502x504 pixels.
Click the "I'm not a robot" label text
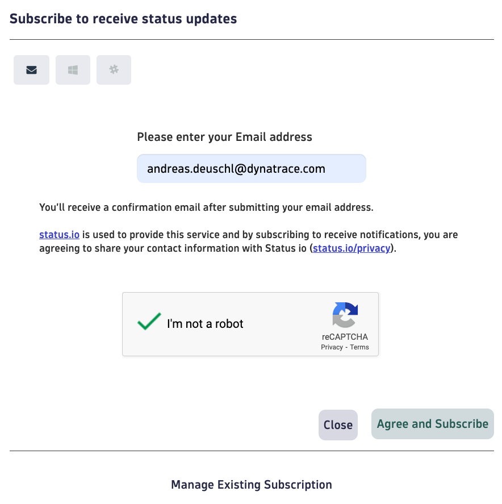(x=204, y=323)
